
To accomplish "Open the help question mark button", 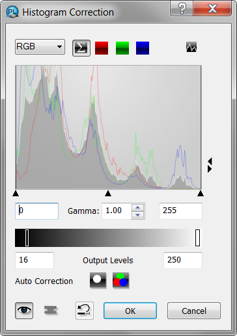I will pos(182,8).
